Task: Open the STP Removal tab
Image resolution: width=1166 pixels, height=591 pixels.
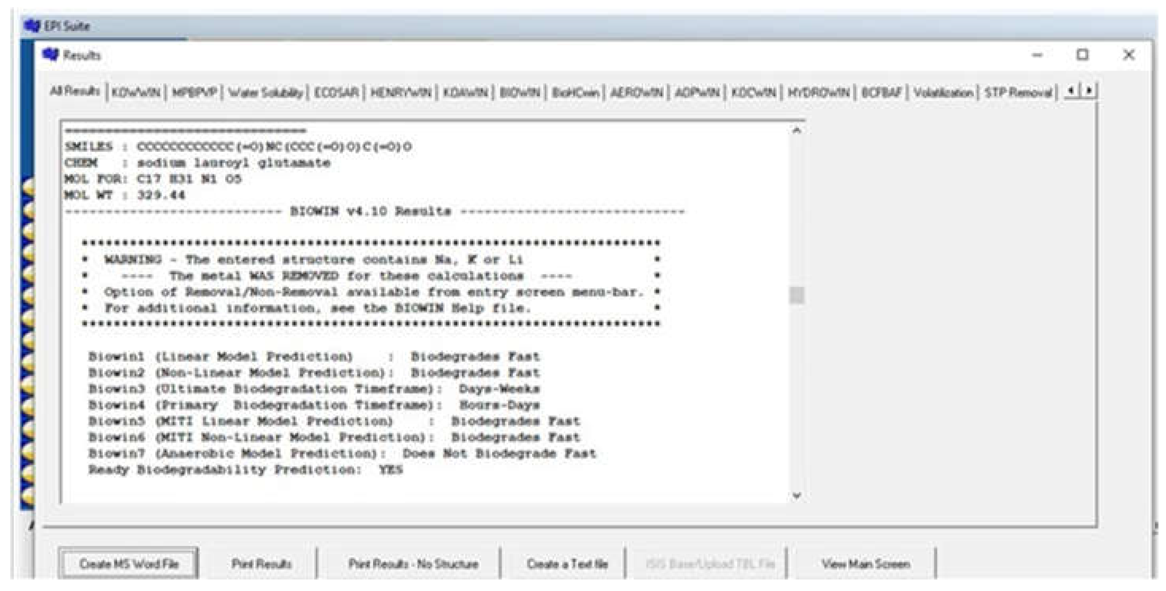Action: (x=1018, y=93)
